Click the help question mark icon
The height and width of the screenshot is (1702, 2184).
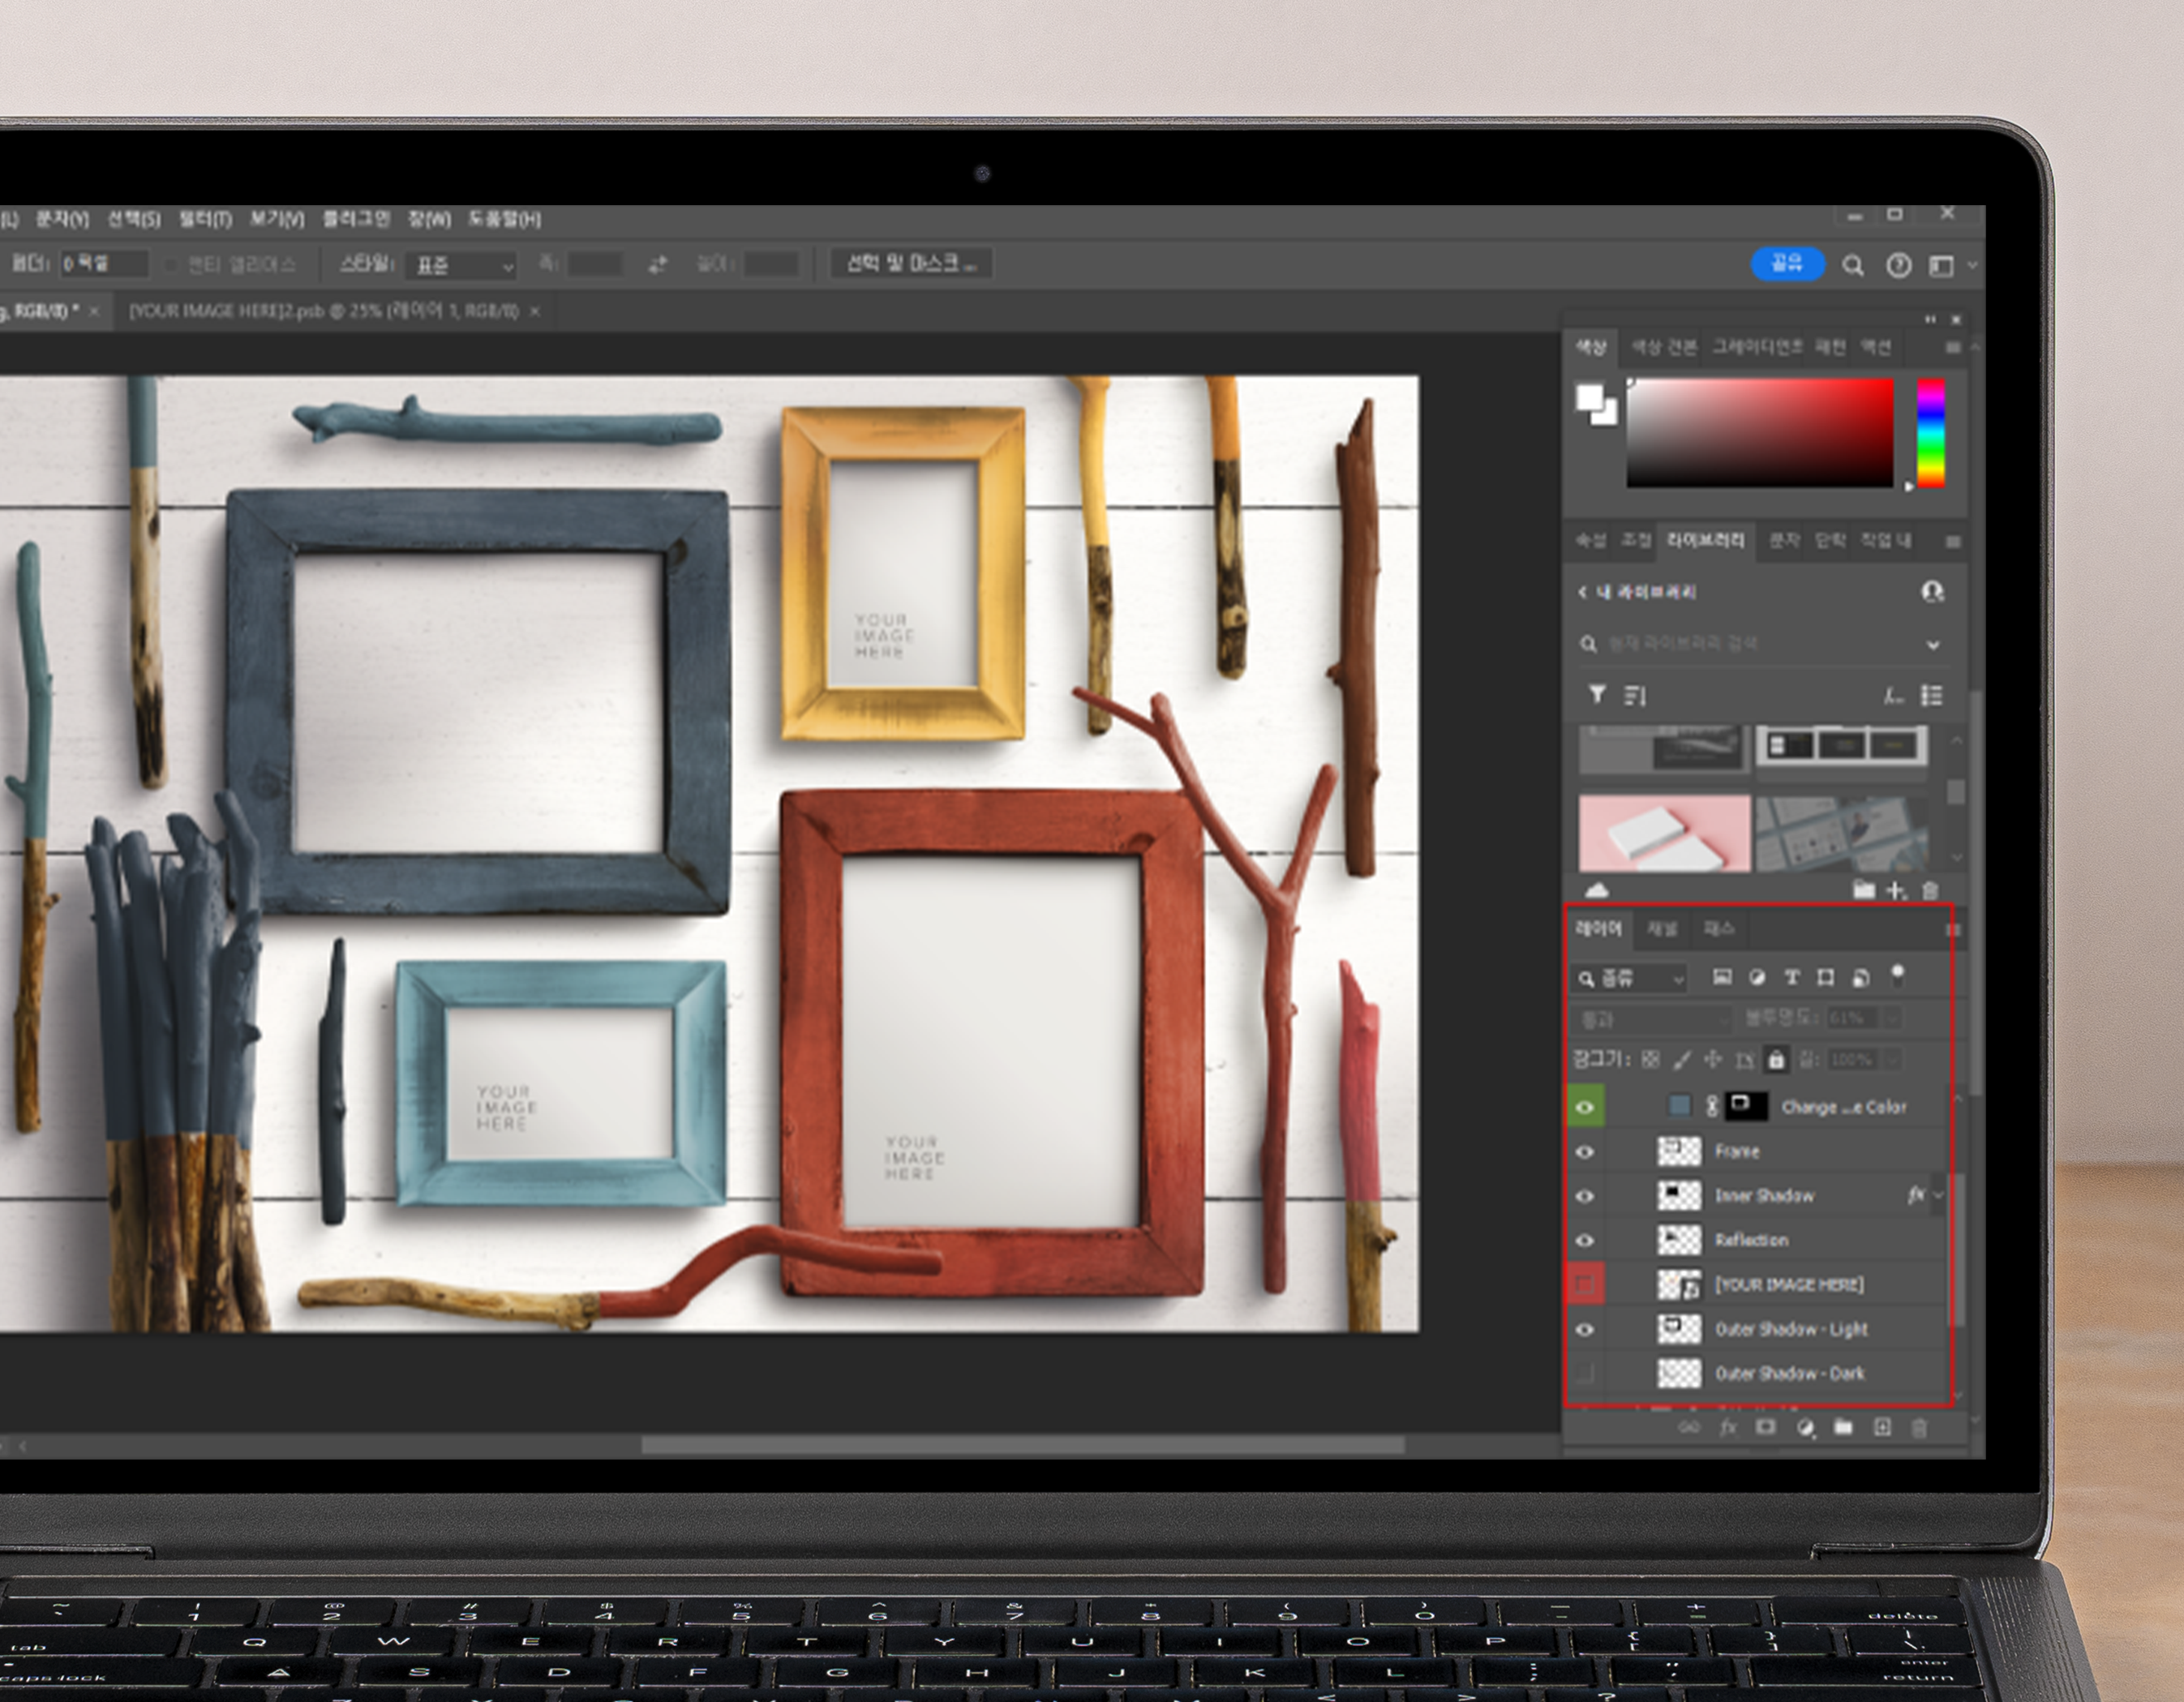pyautogui.click(x=1898, y=265)
